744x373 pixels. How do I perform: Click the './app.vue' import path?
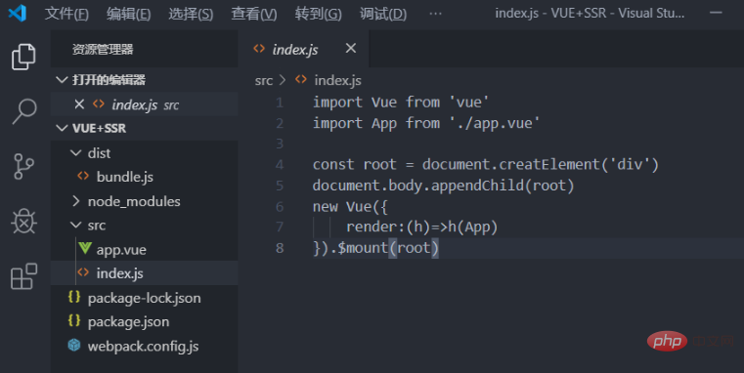click(x=495, y=123)
